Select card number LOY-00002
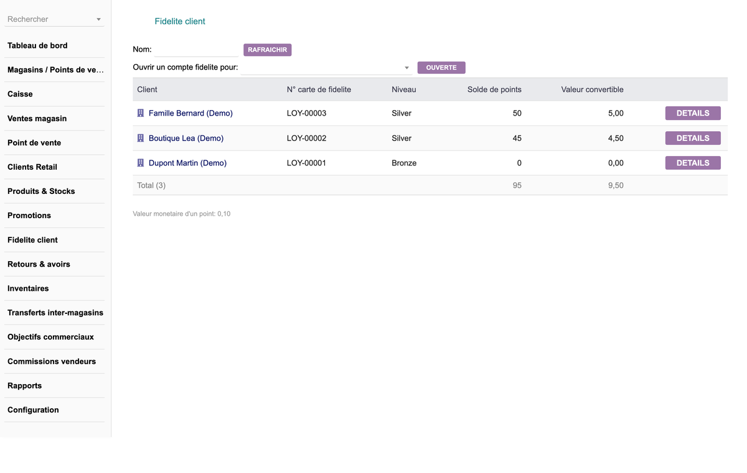This screenshot has width=747, height=473. [x=306, y=138]
